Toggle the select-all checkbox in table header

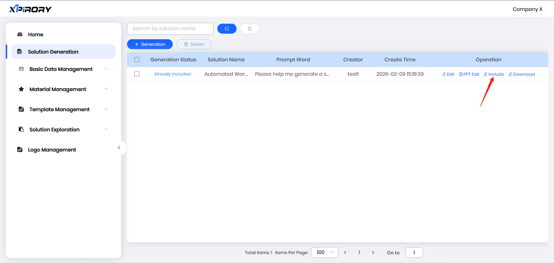tap(137, 60)
